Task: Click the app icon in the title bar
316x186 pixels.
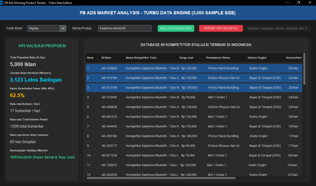Action: [2, 2]
